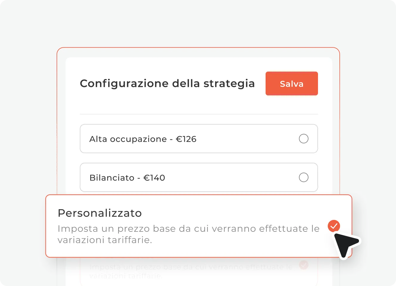396x286 pixels.
Task: Click the variazioni tariffarie text in the Personalizzato card
Action: [x=105, y=240]
